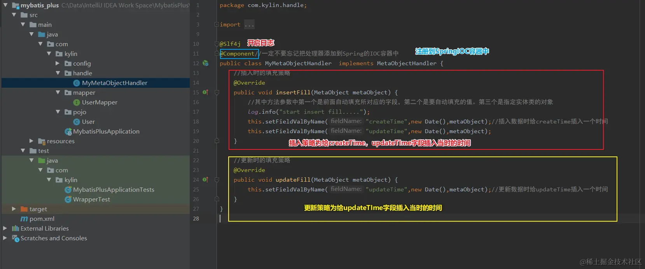Click line number 12 in the gutter
This screenshot has height=269, width=645.
(x=196, y=63)
